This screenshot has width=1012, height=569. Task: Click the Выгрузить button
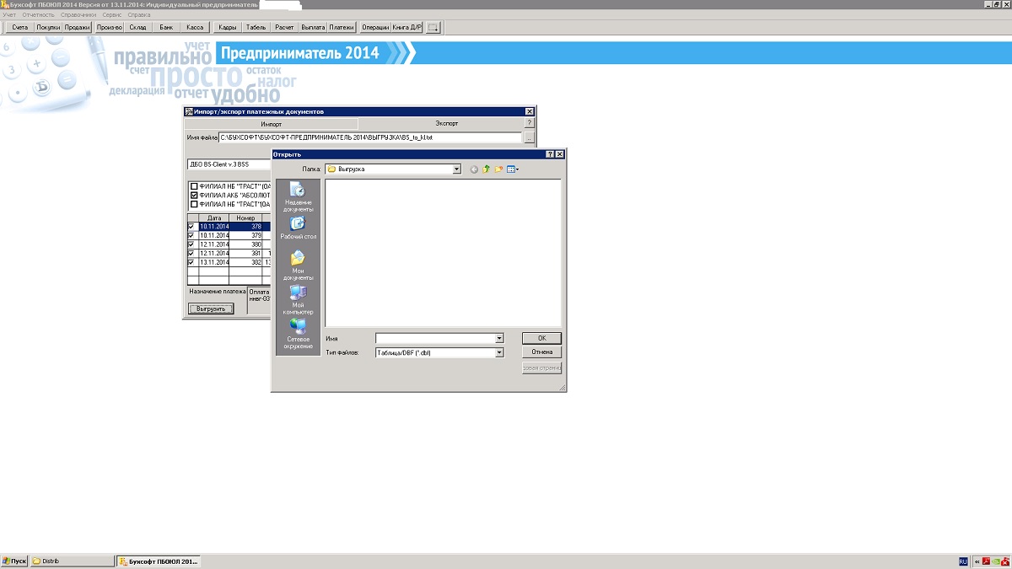210,309
